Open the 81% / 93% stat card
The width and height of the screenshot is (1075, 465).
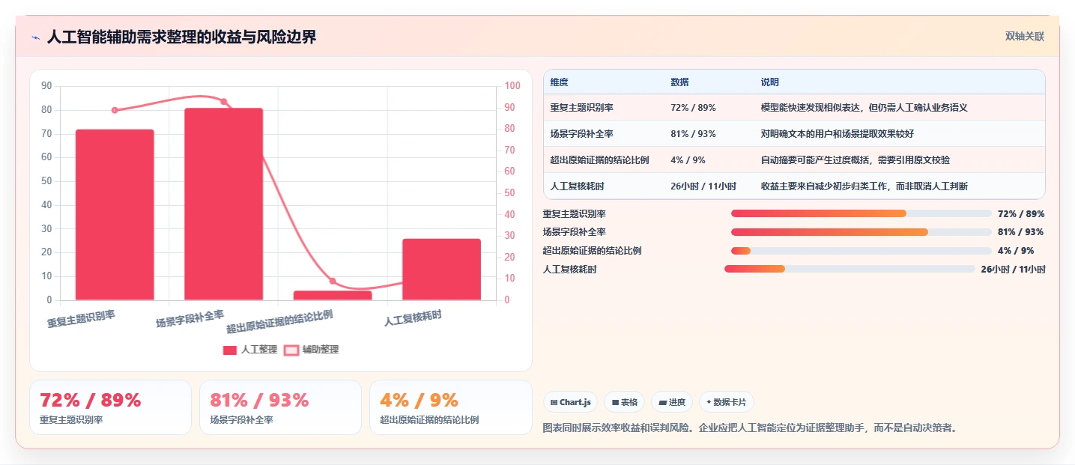[x=280, y=407]
